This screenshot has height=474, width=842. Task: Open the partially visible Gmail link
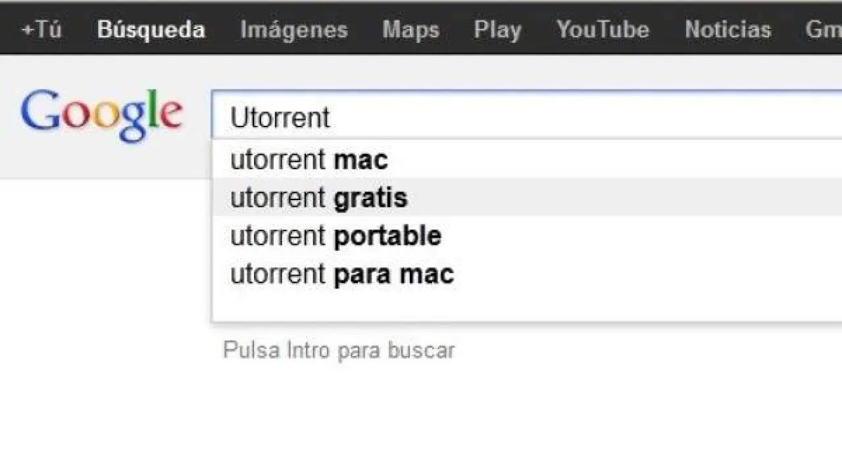click(824, 30)
